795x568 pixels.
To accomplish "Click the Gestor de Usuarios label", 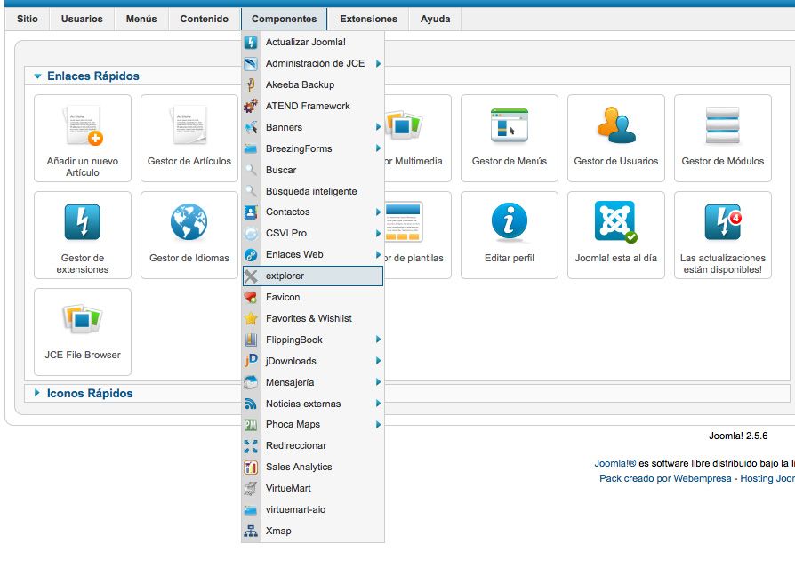I will [x=616, y=161].
